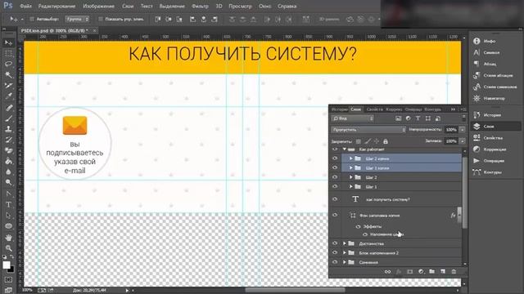Filter layers by pixel layer icon
The height and width of the screenshot is (294, 524).
tap(398, 118)
